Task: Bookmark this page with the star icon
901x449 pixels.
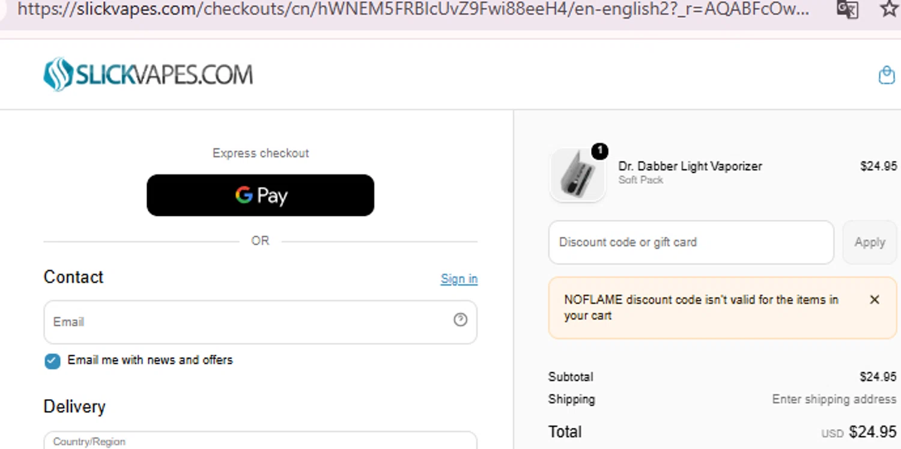Action: [890, 9]
